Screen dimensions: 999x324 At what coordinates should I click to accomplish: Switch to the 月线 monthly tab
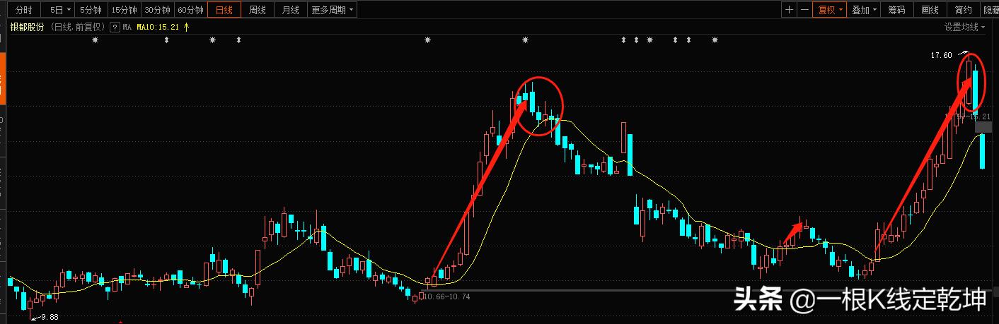290,10
